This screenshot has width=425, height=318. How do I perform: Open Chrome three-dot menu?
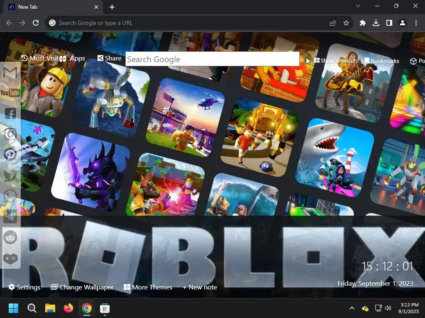(x=416, y=23)
